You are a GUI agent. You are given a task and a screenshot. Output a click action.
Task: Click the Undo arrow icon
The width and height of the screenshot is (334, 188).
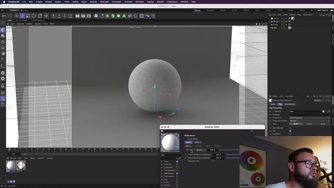pyautogui.click(x=4, y=16)
